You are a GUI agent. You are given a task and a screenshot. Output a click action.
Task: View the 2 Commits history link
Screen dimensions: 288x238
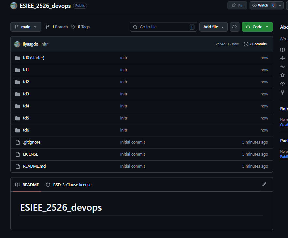pyautogui.click(x=255, y=44)
